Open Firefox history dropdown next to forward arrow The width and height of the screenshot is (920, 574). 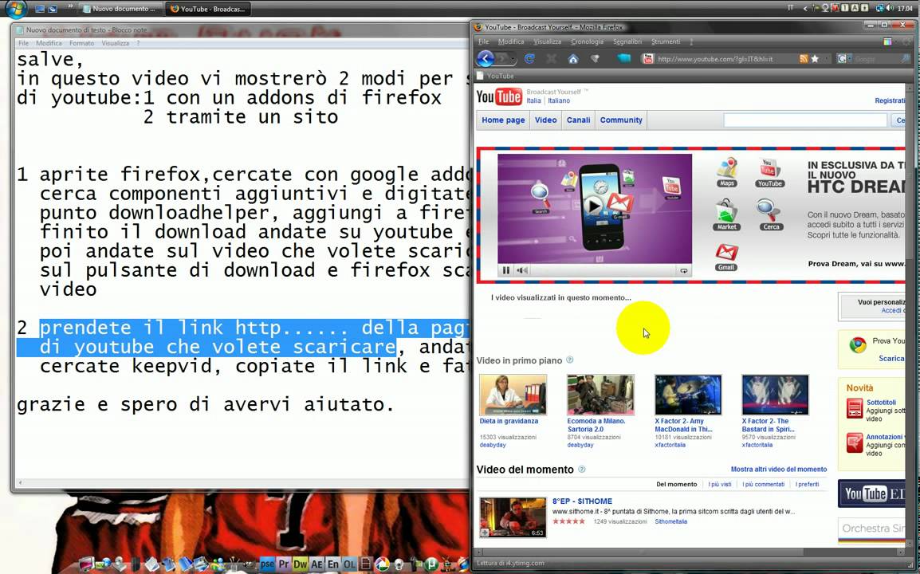(x=513, y=59)
